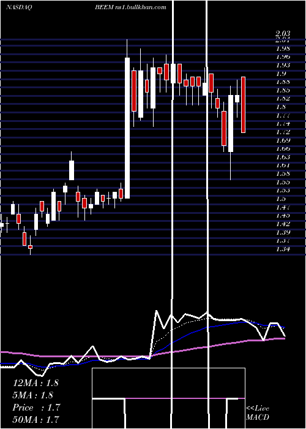This screenshot has width=306, height=429.
Task: Click the 1.96 price axis label
Action: (283, 57)
